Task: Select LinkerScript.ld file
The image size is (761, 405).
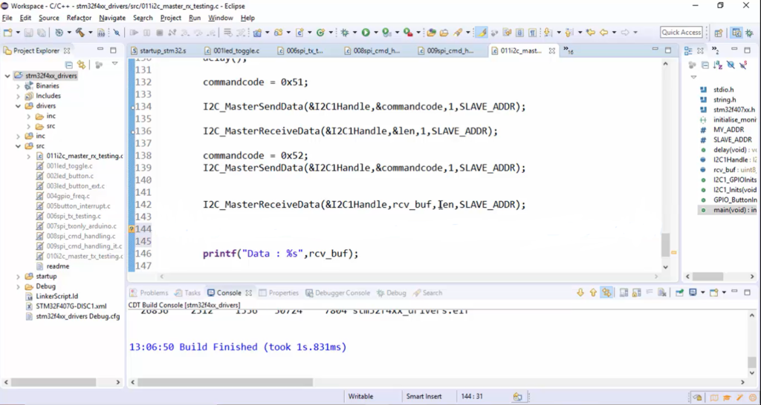Action: 56,296
